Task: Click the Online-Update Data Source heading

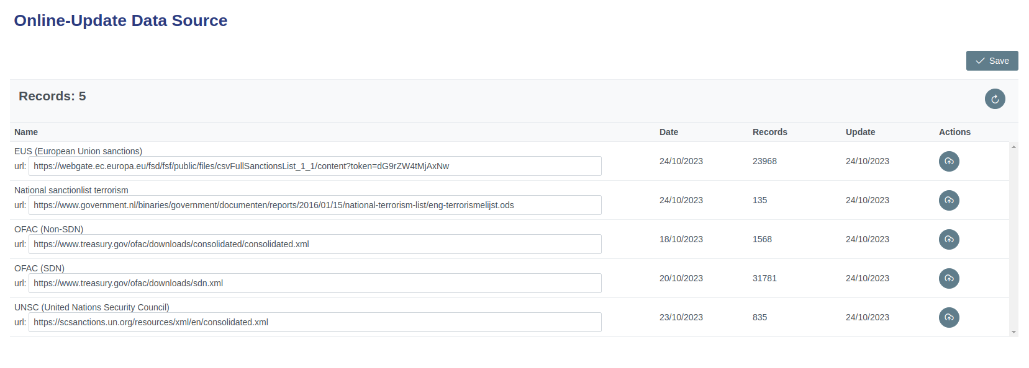Action: click(x=120, y=20)
